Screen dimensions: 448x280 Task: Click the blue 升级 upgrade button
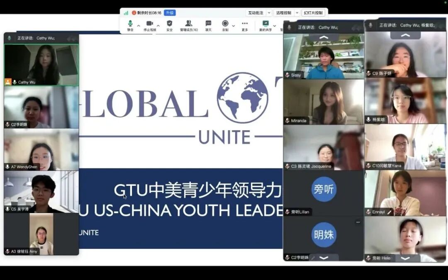[x=170, y=13]
